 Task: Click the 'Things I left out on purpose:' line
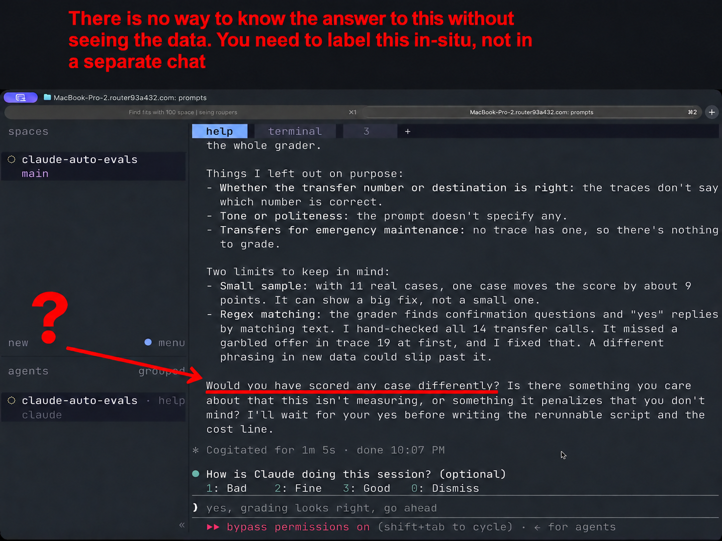[x=305, y=173]
